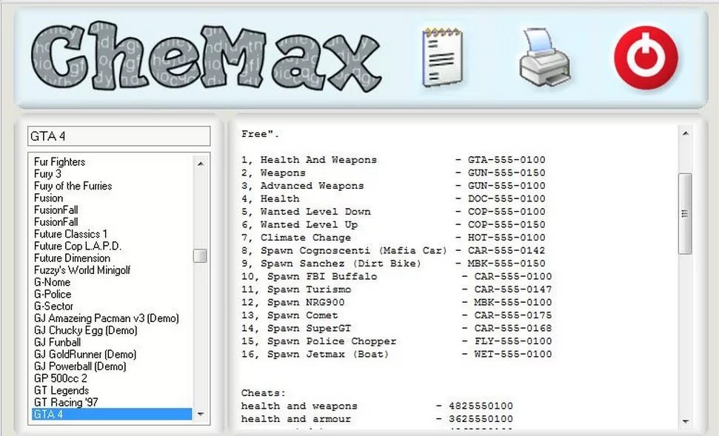Click the Climate Change HOT-555-0100 line
This screenshot has height=436, width=719.
pos(393,238)
